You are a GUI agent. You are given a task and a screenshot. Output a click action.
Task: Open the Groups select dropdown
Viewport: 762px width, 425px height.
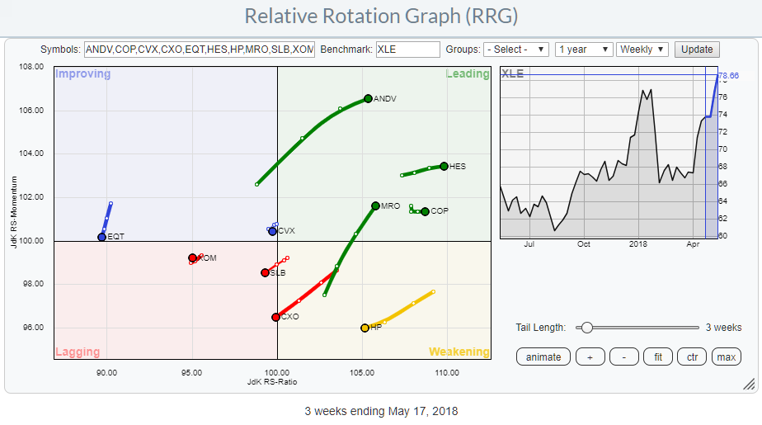tap(515, 50)
